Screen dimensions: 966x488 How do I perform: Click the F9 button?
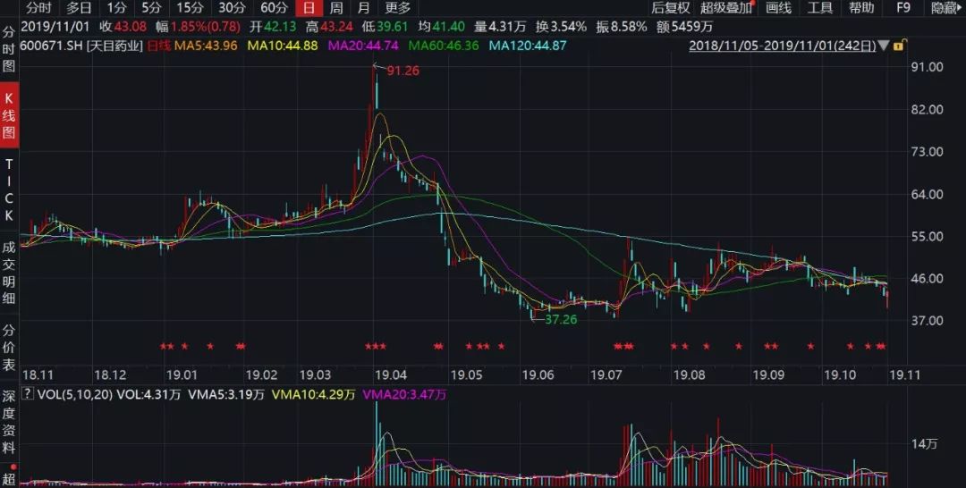[903, 8]
